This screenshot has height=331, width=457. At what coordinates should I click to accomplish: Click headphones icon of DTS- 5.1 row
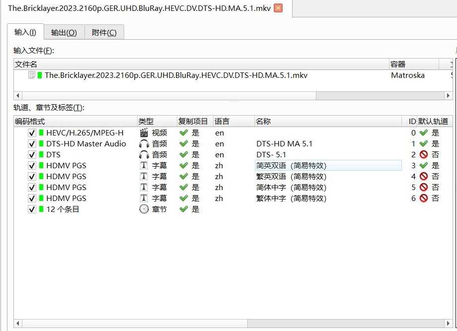(x=144, y=155)
